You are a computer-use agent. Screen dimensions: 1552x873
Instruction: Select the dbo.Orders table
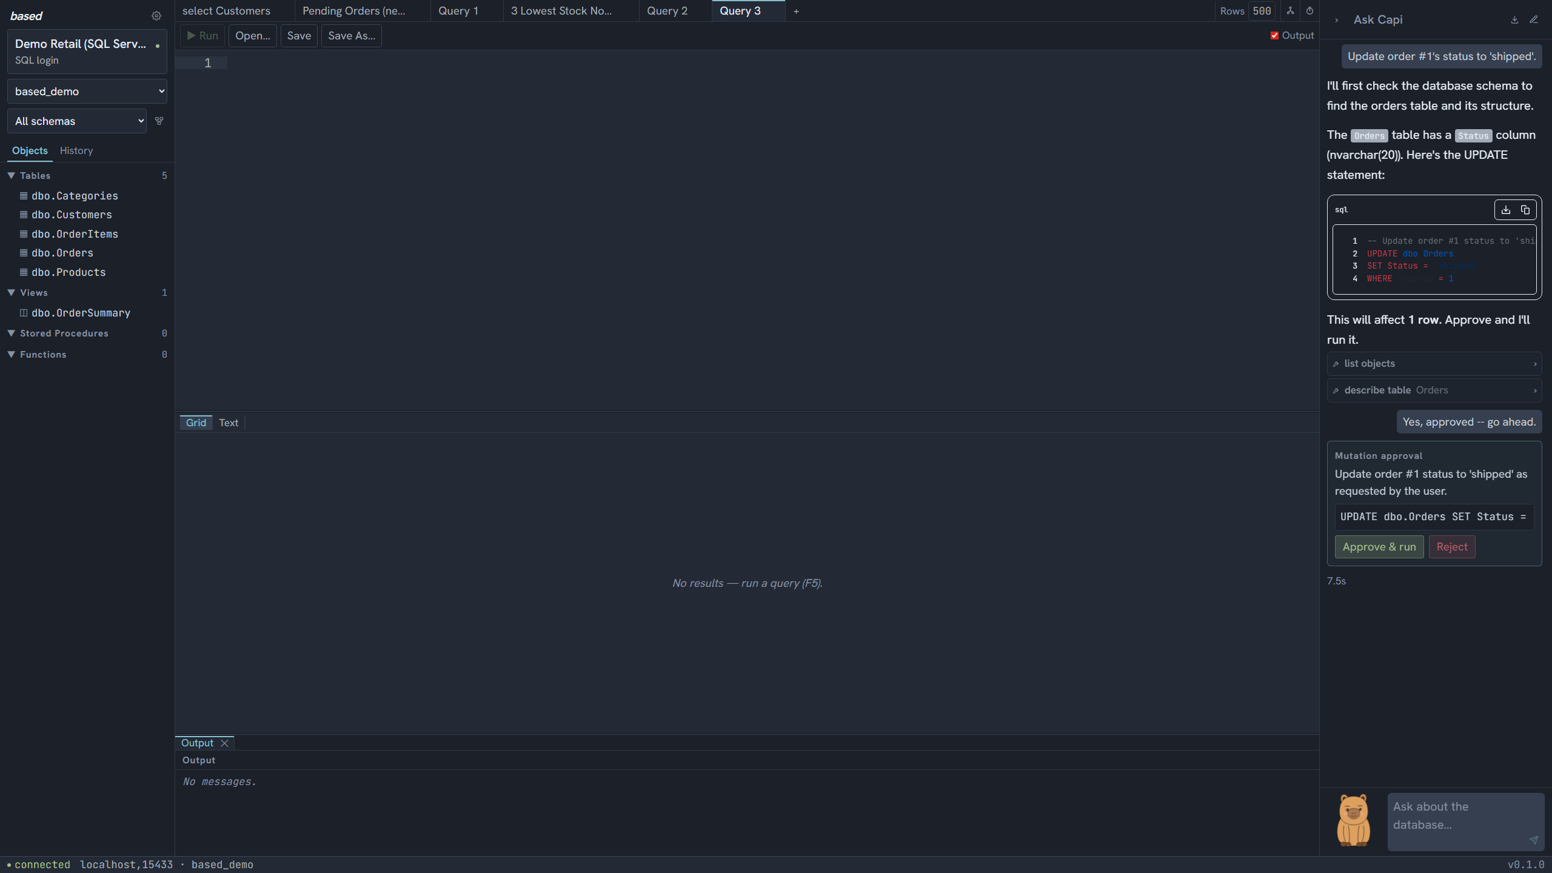62,253
